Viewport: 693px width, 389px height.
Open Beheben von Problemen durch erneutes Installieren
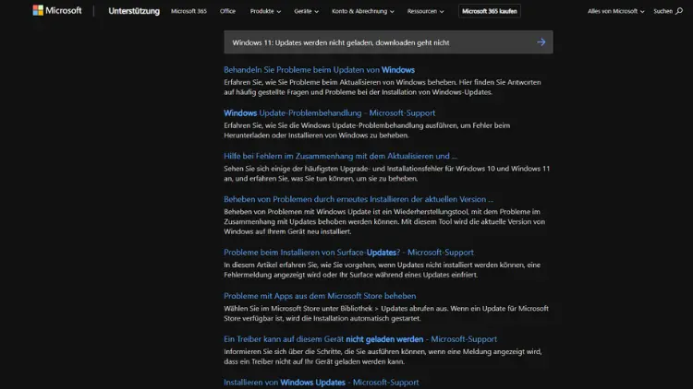click(359, 199)
